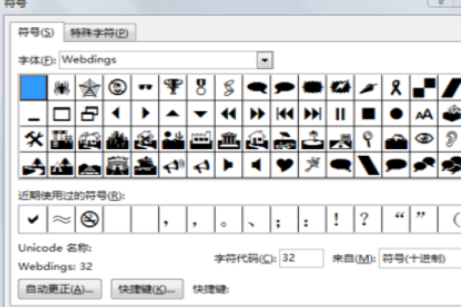This screenshot has width=461, height=307.
Task: Click the 快捷键(K)... button
Action: [147, 289]
